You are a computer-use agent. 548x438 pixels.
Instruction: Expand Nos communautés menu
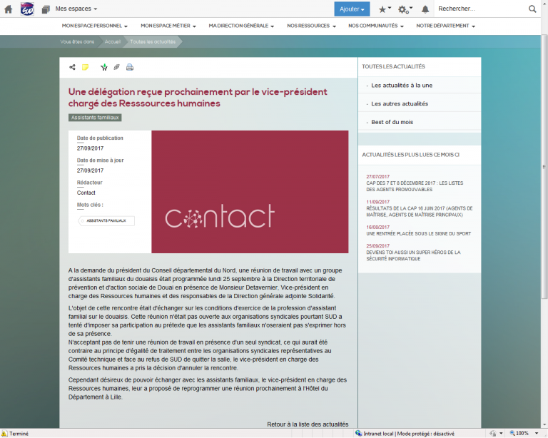[x=376, y=26]
